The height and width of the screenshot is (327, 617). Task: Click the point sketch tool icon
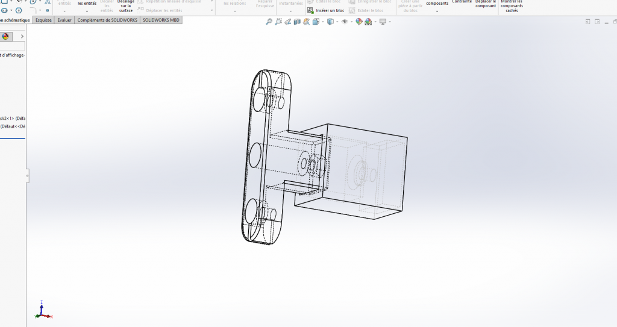point(48,10)
